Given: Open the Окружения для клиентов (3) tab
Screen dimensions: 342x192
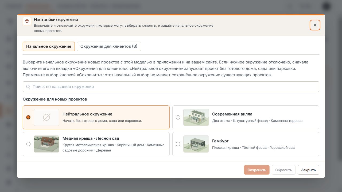Looking at the screenshot, I should coord(109,46).
